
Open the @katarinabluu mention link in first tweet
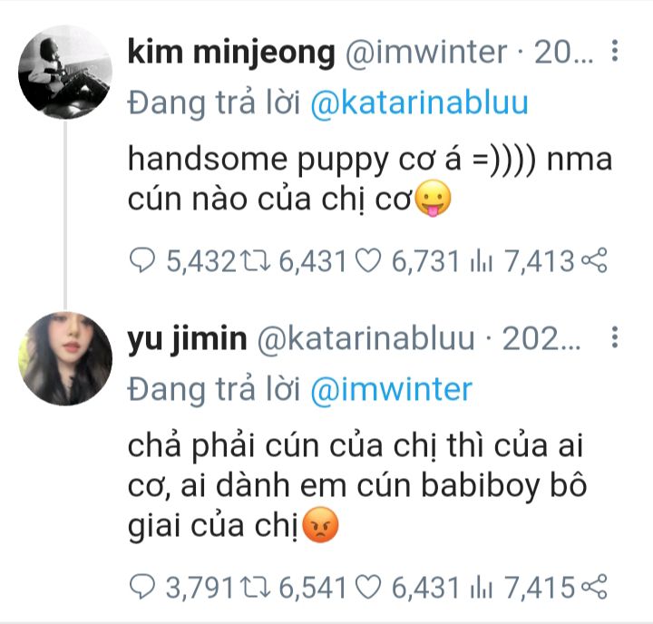pos(419,102)
